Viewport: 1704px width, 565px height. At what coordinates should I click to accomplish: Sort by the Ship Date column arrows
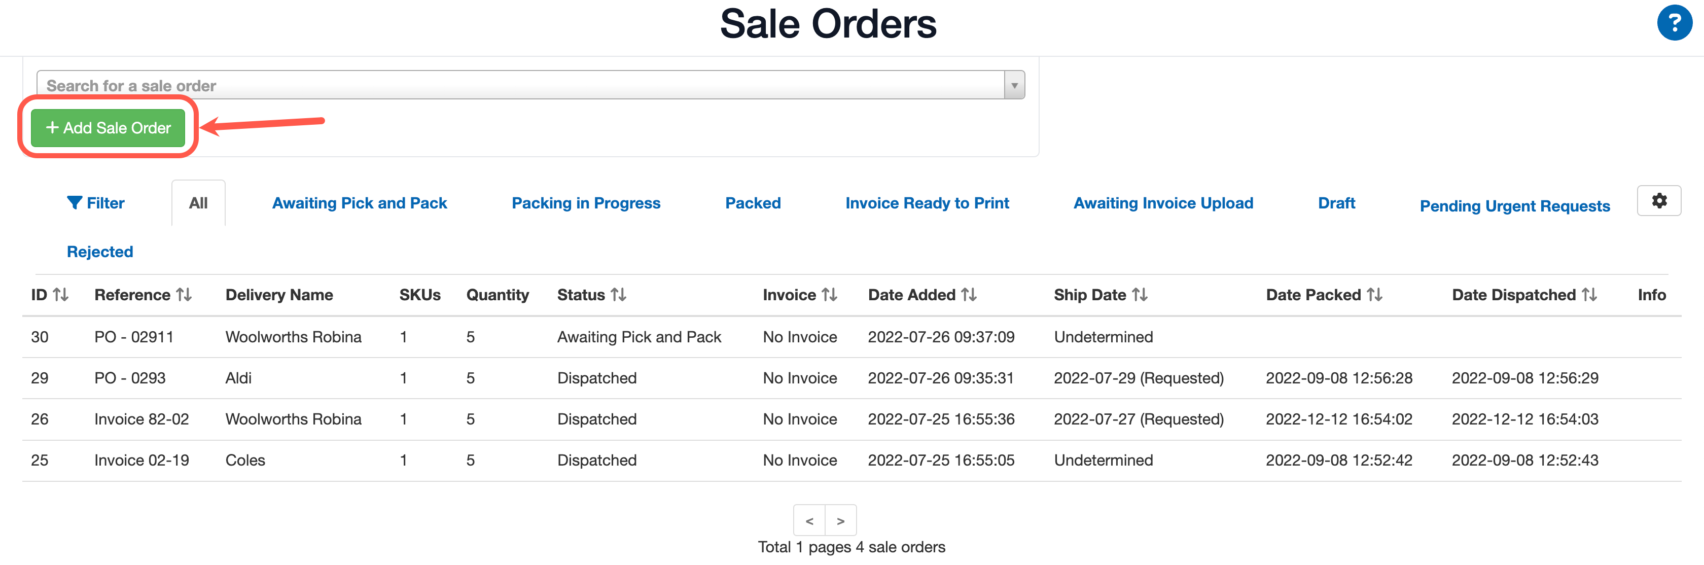tap(1140, 294)
